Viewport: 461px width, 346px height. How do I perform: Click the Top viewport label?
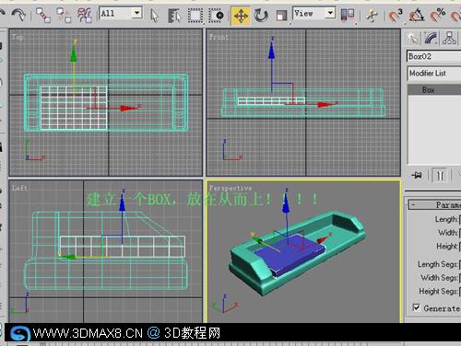point(18,37)
